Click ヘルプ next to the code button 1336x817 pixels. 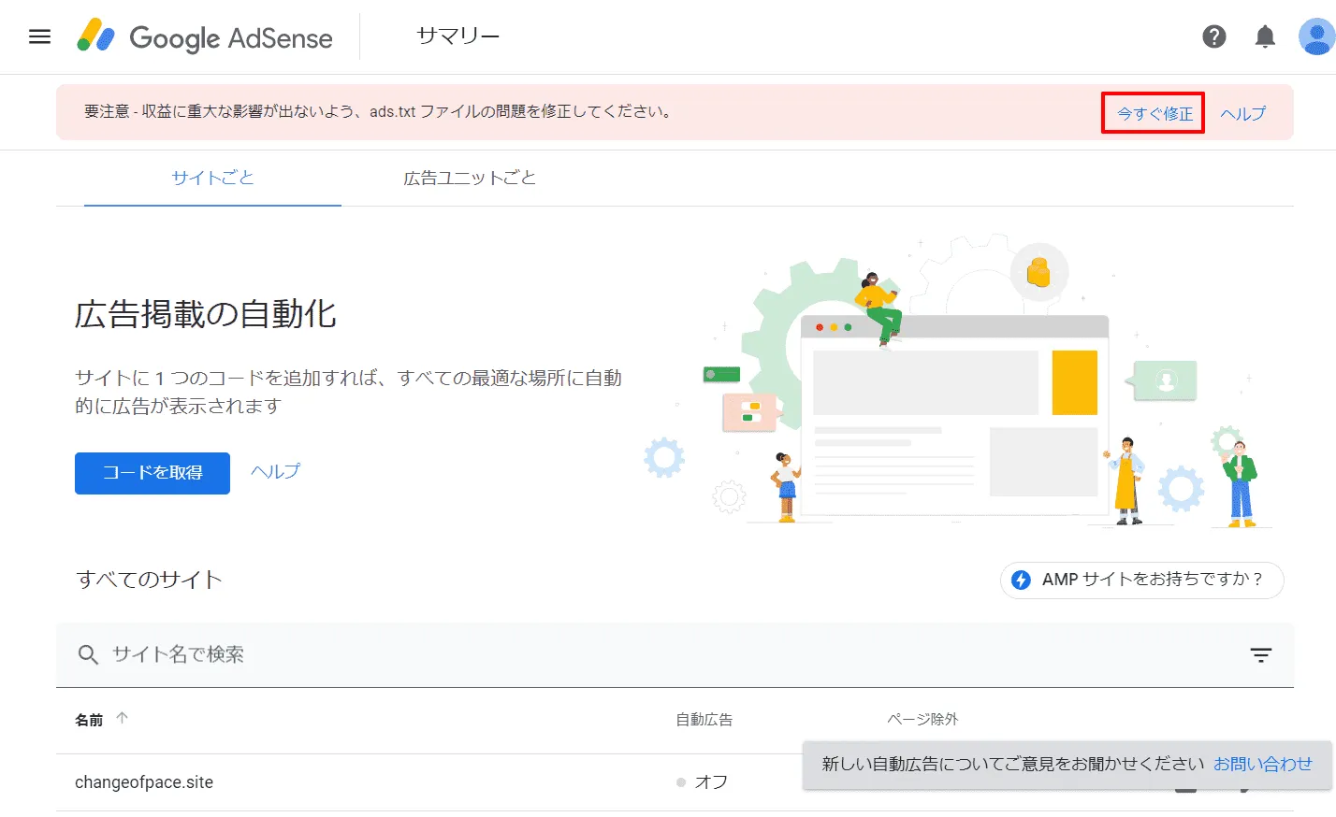(x=274, y=471)
